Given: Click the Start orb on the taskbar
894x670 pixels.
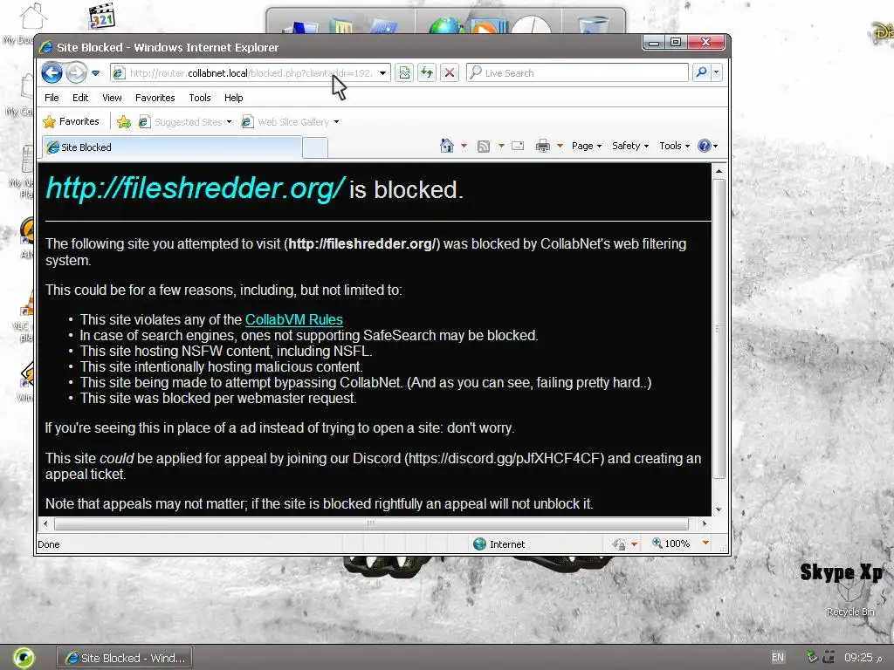Looking at the screenshot, I should click(24, 658).
